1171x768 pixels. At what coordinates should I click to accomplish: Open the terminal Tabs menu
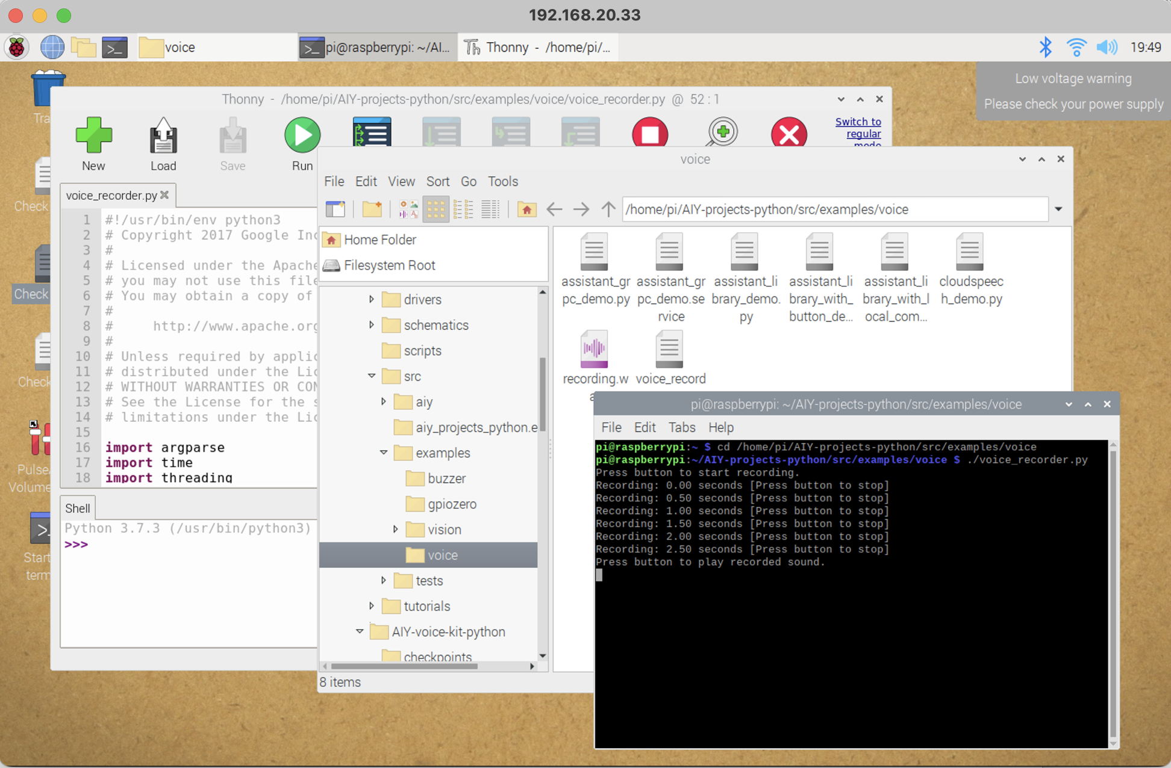point(681,427)
